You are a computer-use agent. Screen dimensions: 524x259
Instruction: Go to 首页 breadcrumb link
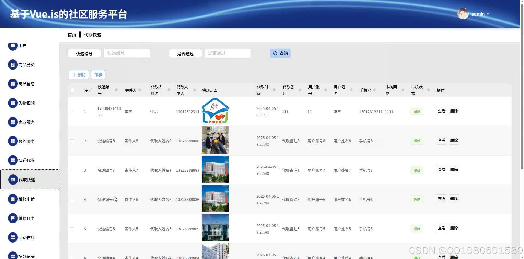click(x=72, y=35)
